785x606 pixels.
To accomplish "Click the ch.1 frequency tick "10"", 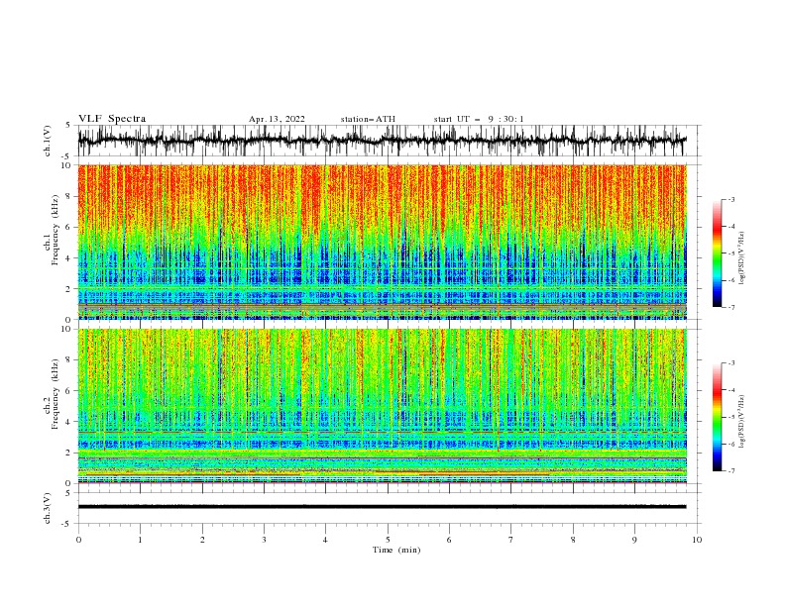I will pos(67,165).
